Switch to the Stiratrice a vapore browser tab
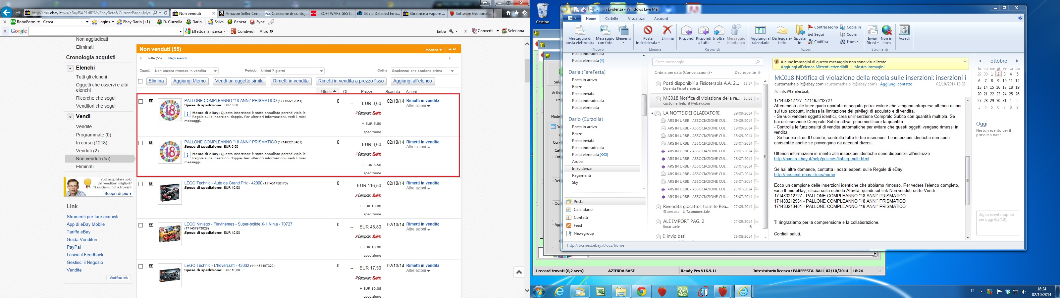The height and width of the screenshot is (298, 1060). point(425,13)
